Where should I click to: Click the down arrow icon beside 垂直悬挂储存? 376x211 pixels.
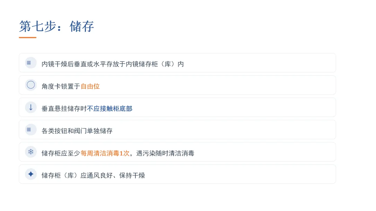click(31, 107)
